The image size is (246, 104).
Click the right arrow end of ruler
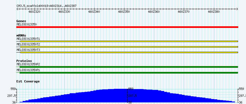point(237,9)
